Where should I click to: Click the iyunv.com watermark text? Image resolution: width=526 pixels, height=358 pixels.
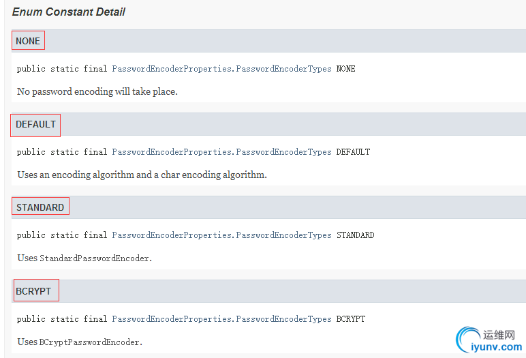(x=497, y=347)
